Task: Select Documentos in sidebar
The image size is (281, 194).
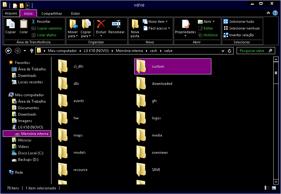Action: (26, 108)
